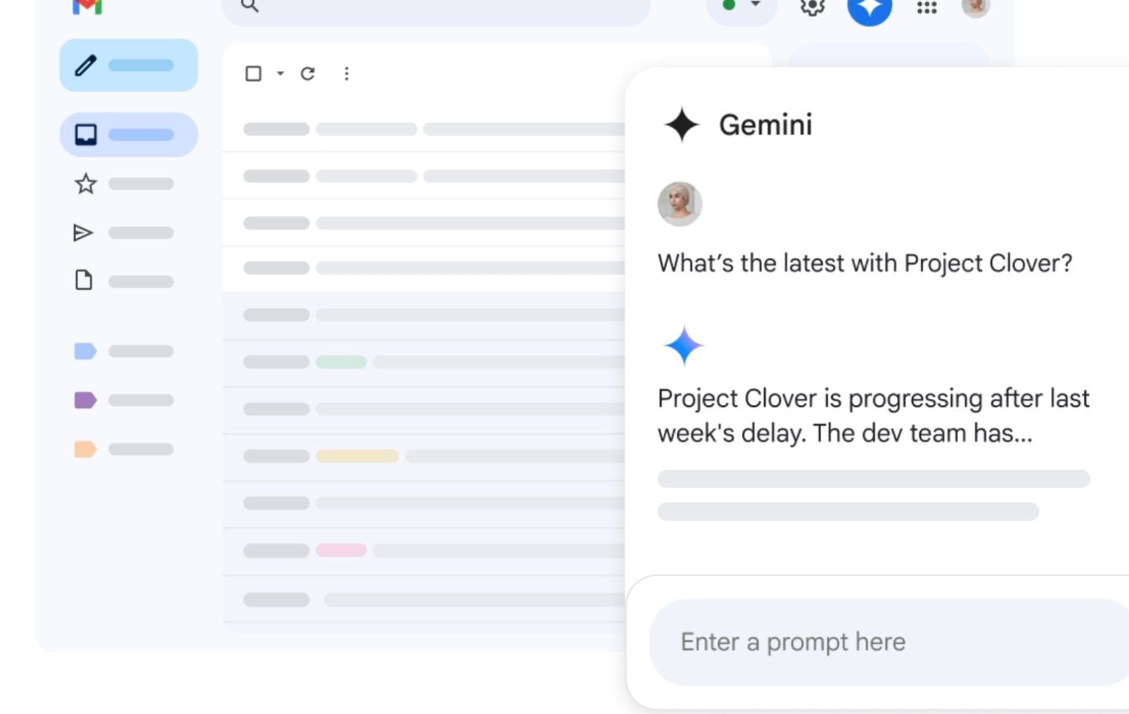
Task: Open the more options three-dot menu
Action: pos(346,73)
